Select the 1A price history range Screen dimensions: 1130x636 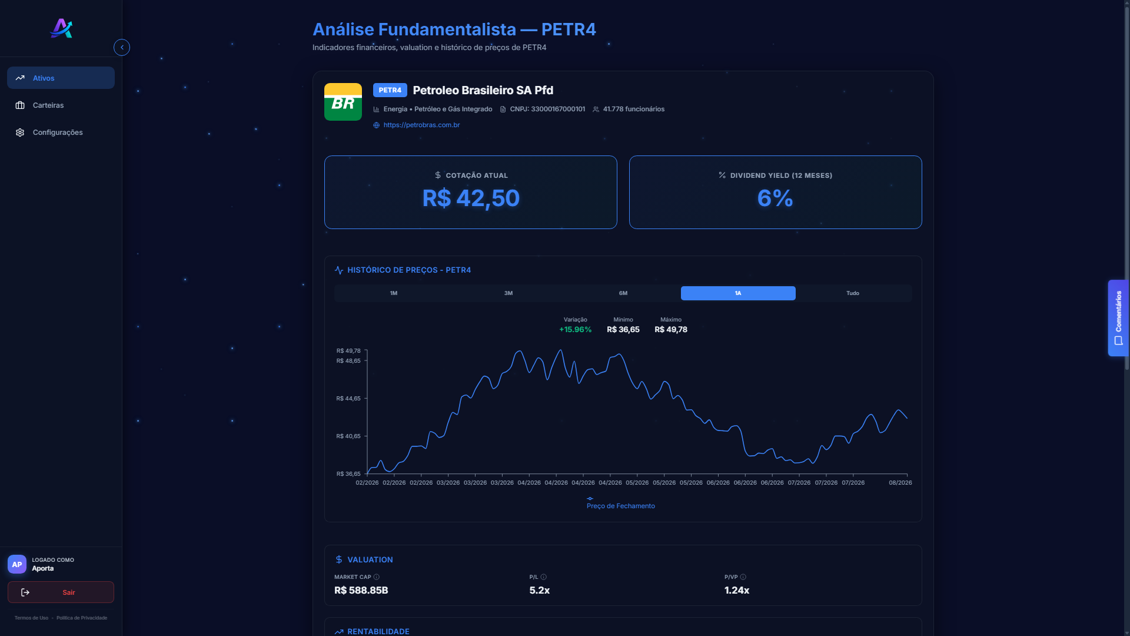click(x=738, y=293)
